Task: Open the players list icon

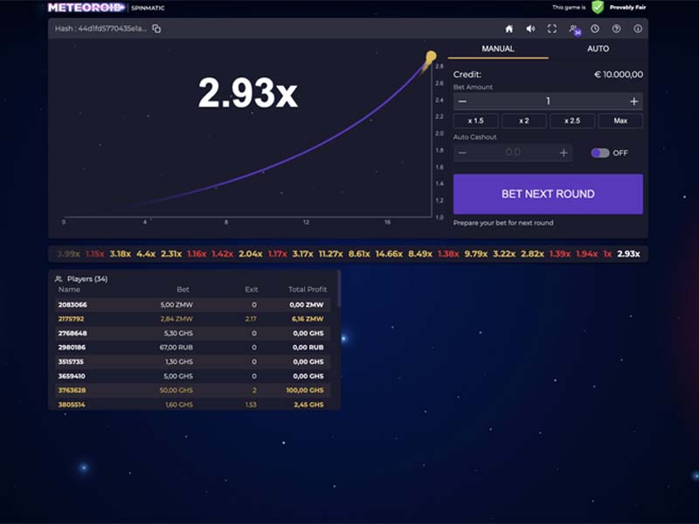Action: [x=575, y=30]
